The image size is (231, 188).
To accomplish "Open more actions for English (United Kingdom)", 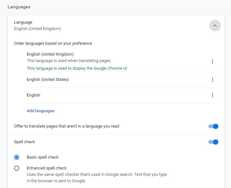I will coord(212,61).
